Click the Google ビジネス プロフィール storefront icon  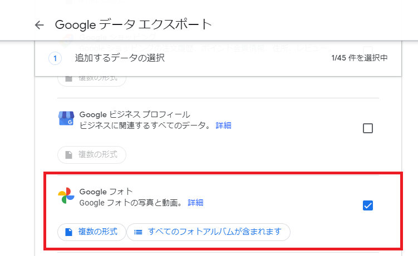tap(66, 118)
